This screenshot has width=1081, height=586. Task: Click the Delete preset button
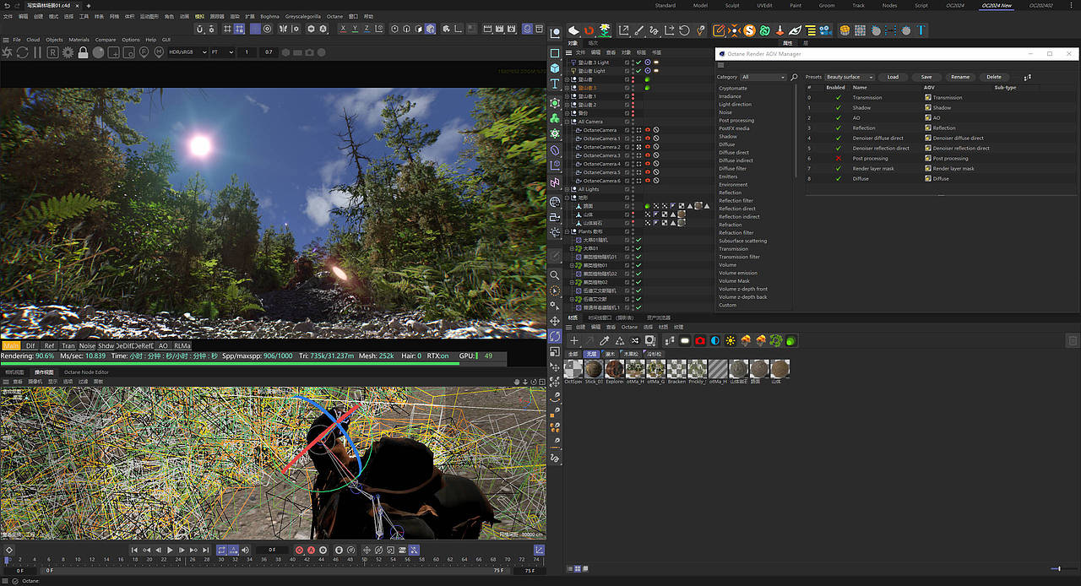pyautogui.click(x=994, y=77)
